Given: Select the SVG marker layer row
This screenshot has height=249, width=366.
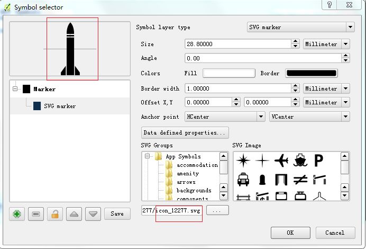Looking at the screenshot, I should [x=70, y=106].
